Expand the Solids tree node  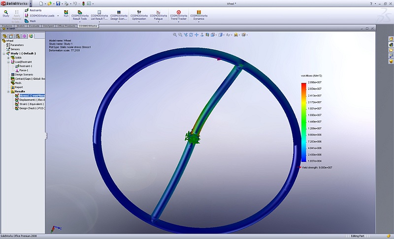coord(8,58)
